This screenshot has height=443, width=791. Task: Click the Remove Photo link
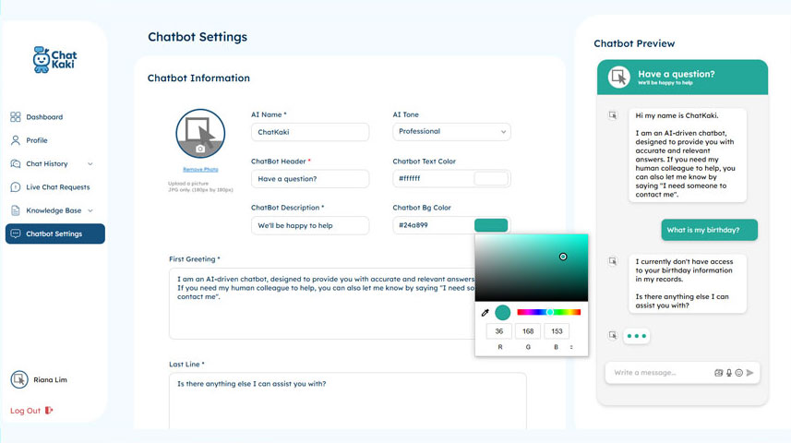(200, 170)
